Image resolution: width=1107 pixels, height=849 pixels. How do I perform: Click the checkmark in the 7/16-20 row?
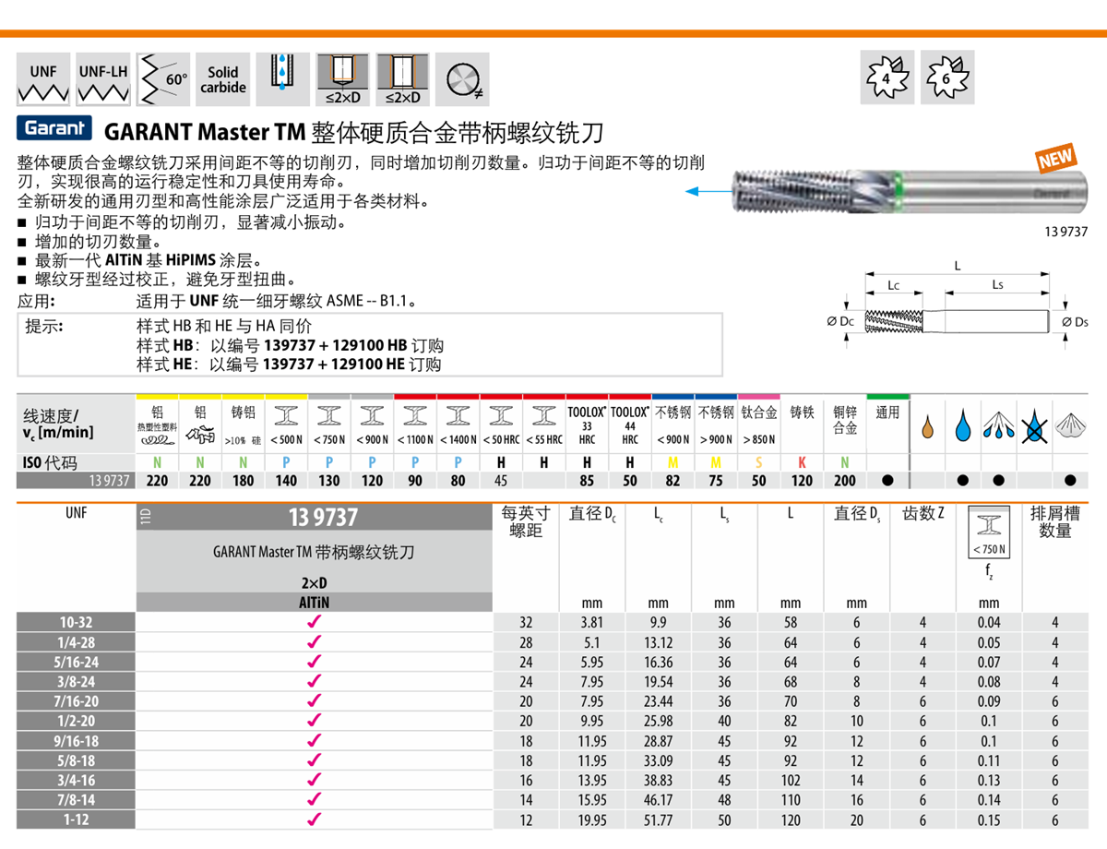click(x=314, y=700)
